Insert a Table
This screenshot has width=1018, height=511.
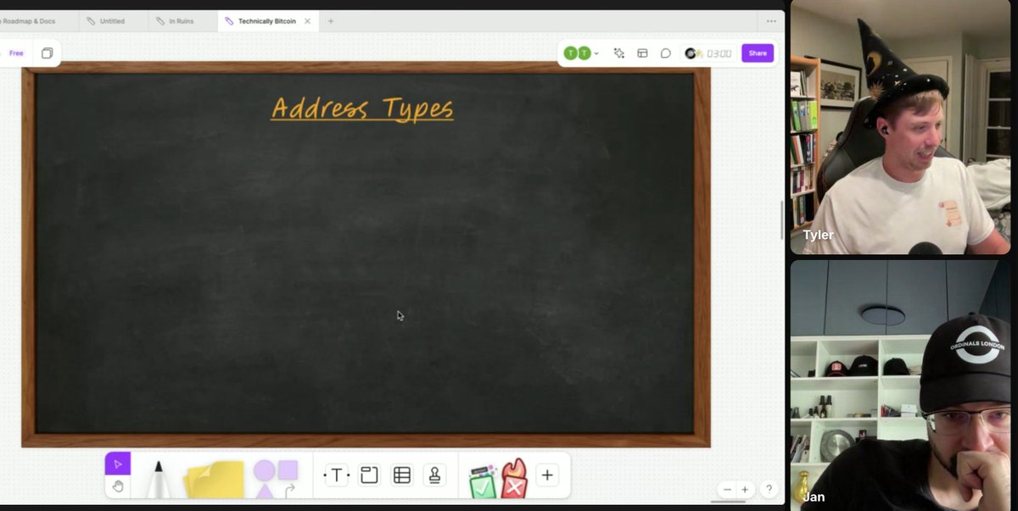402,475
